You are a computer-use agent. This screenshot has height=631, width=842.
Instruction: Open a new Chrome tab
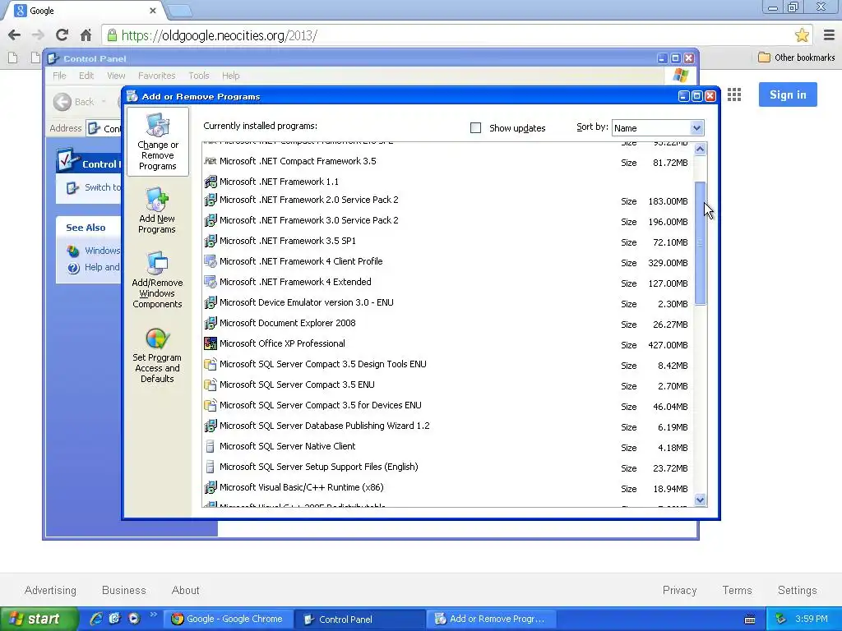point(179,10)
